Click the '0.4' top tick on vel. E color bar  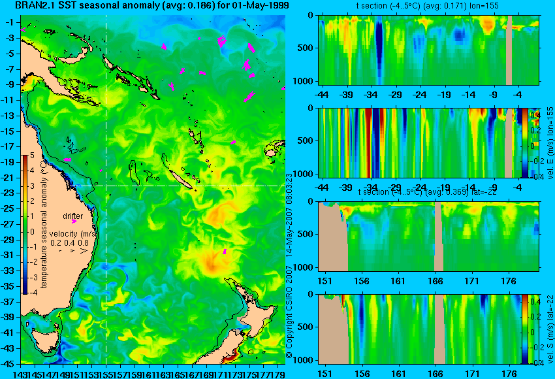point(535,116)
